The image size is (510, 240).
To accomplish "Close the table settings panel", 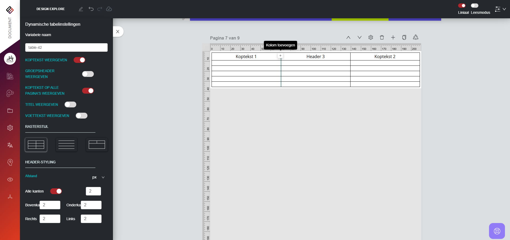I will point(118,32).
